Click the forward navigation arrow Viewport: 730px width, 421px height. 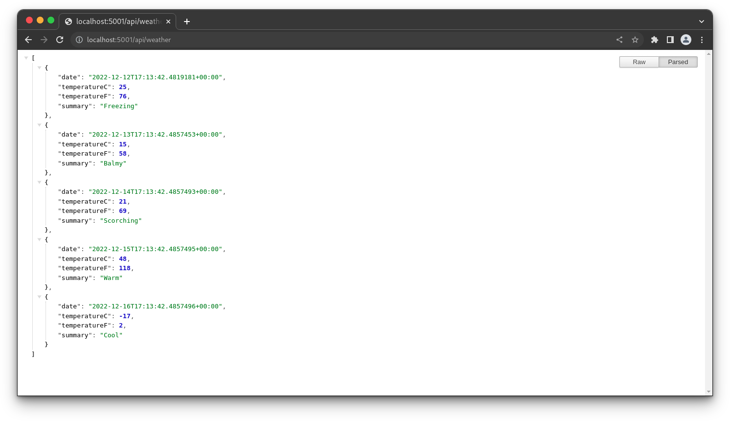click(44, 40)
